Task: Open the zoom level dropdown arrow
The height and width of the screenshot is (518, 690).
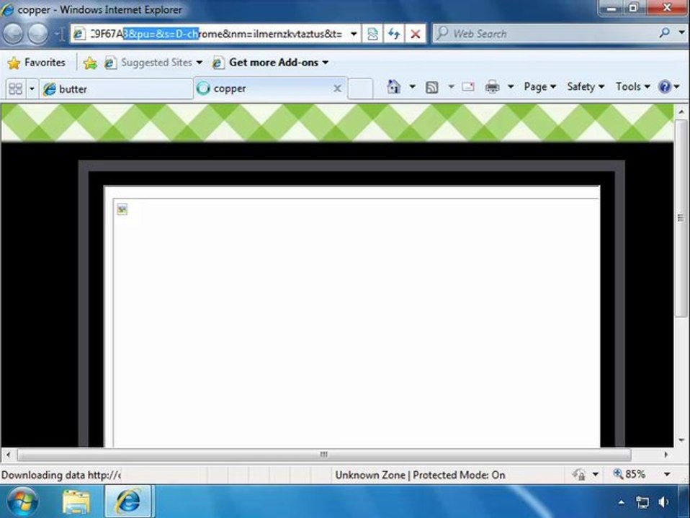Action: pos(667,474)
